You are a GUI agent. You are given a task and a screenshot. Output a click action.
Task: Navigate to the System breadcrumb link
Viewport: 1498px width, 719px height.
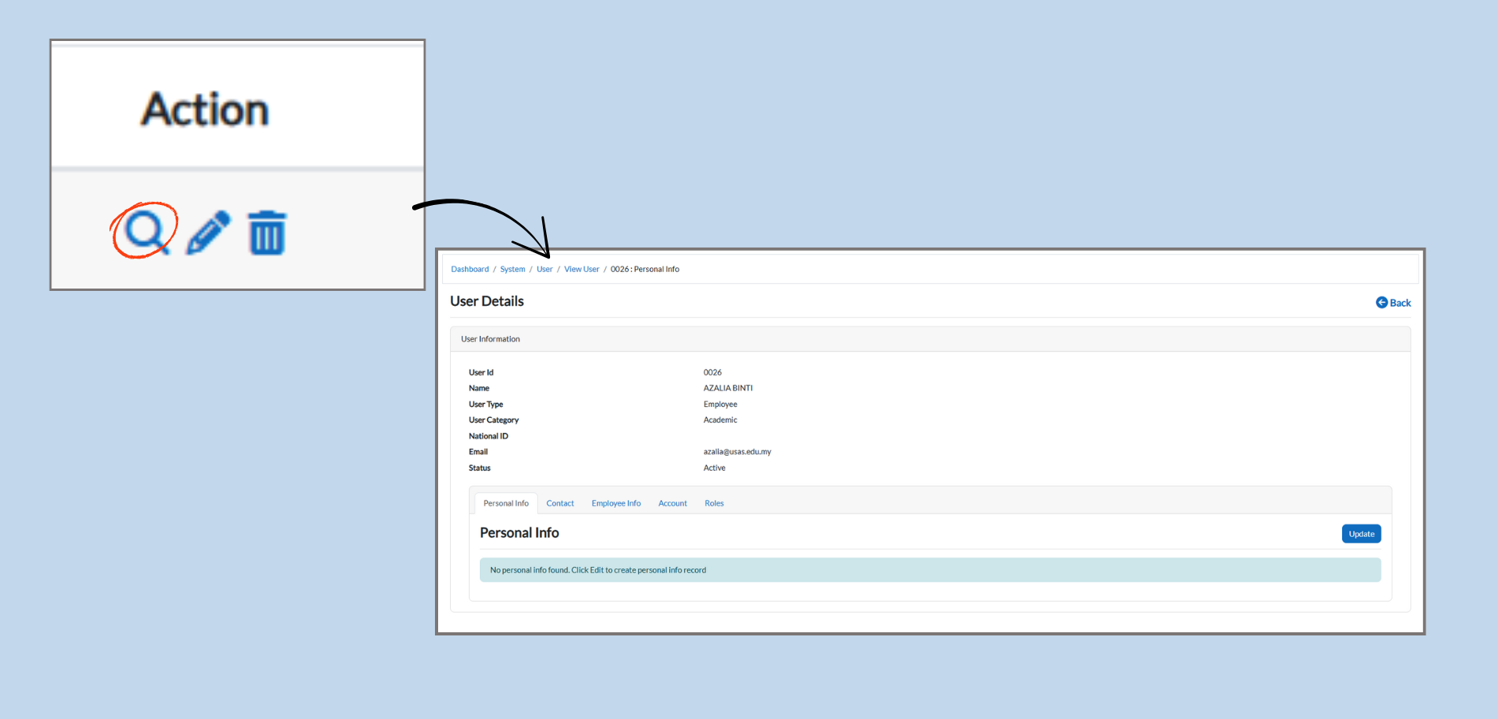tap(512, 270)
